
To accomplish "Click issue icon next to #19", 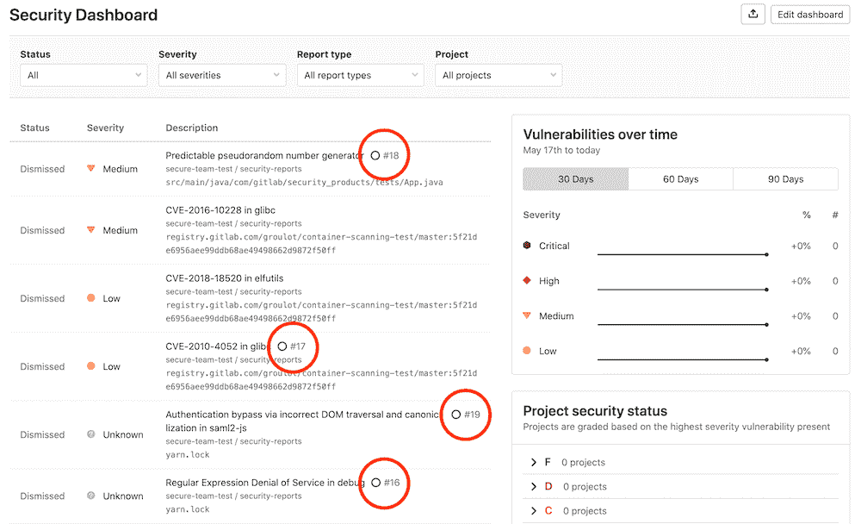I will 455,415.
